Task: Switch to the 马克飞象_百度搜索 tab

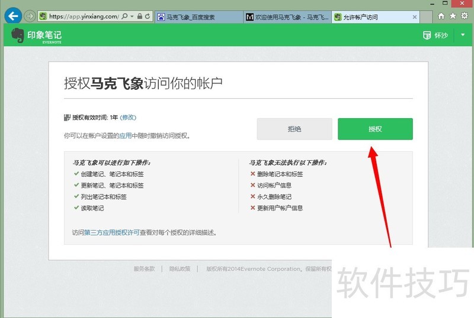Action: coord(200,17)
